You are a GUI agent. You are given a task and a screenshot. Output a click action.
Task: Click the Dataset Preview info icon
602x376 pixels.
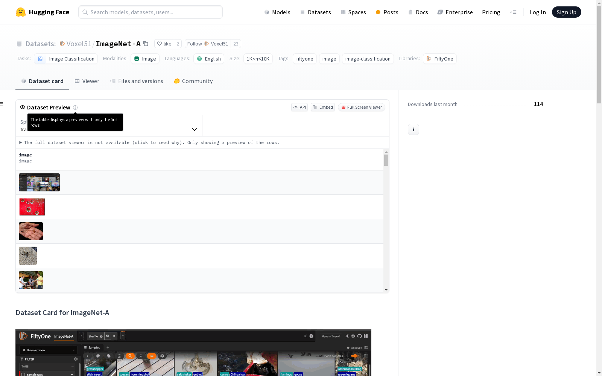pyautogui.click(x=76, y=108)
